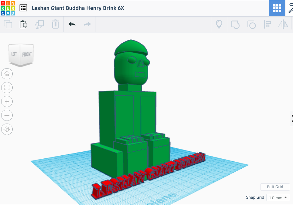Redo the last undone action
The image size is (293, 205).
(87, 24)
